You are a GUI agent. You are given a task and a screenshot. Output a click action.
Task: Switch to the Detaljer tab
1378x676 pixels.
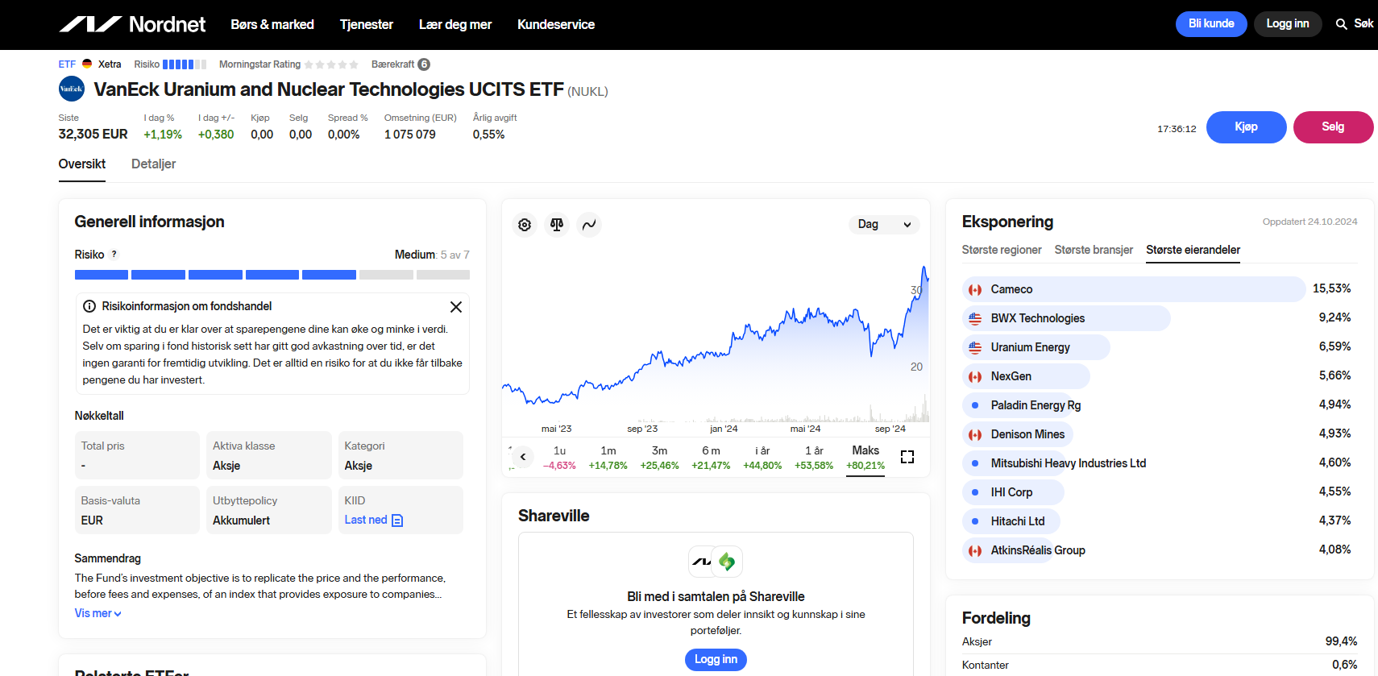pos(153,164)
